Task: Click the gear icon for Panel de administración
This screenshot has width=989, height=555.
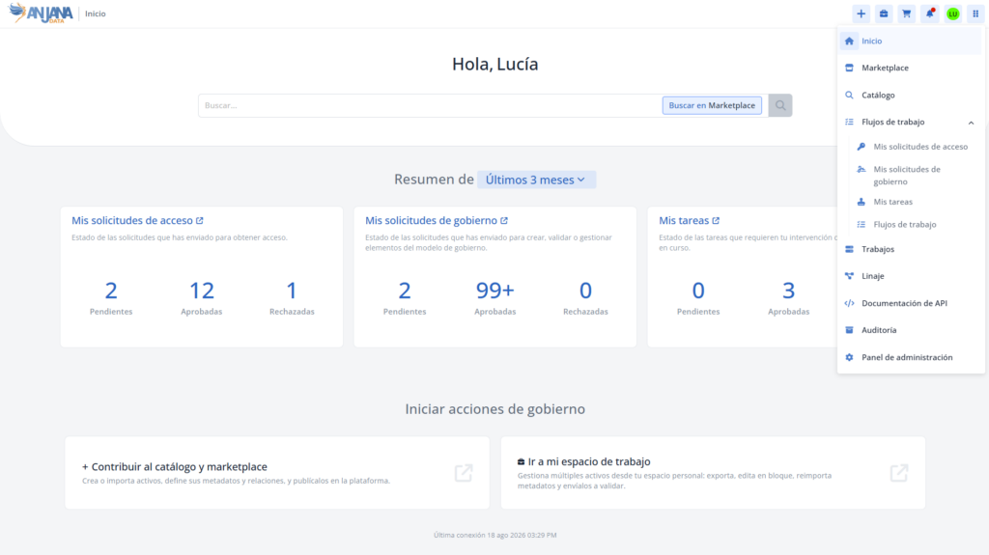Action: (849, 357)
